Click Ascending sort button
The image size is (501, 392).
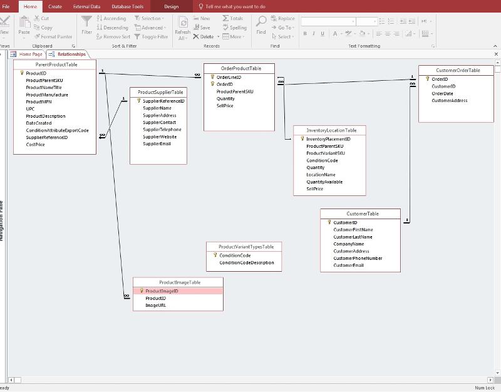pos(111,19)
